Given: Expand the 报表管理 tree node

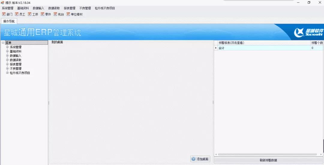Looking at the screenshot, I should 7,64.
